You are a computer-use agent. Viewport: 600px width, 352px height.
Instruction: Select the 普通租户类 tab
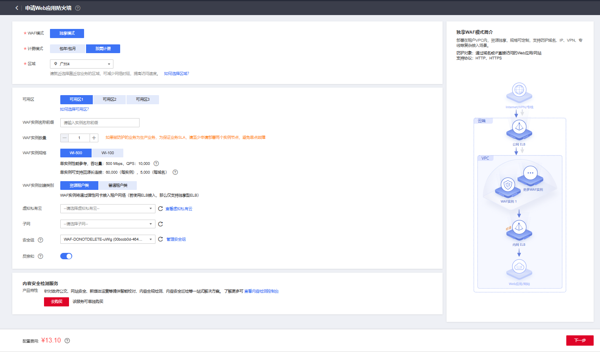coord(118,186)
